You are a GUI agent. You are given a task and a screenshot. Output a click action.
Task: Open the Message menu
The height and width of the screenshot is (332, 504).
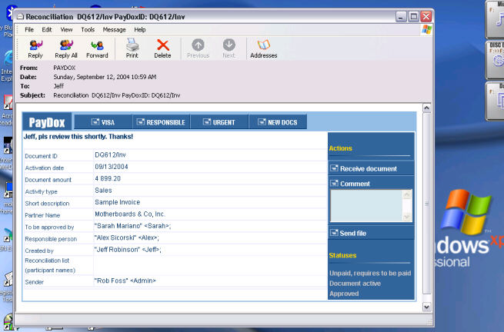[x=114, y=29]
